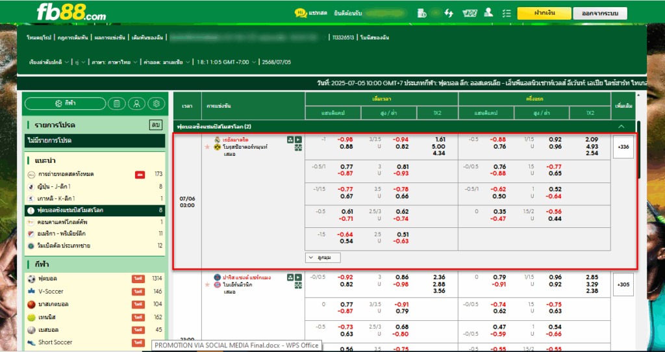Screen dimensions: 665x352
Task: Click the live stream play icon for Real Madrid match
Action: pos(298,140)
